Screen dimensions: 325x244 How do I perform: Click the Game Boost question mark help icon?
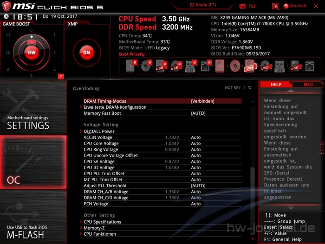(x=60, y=77)
